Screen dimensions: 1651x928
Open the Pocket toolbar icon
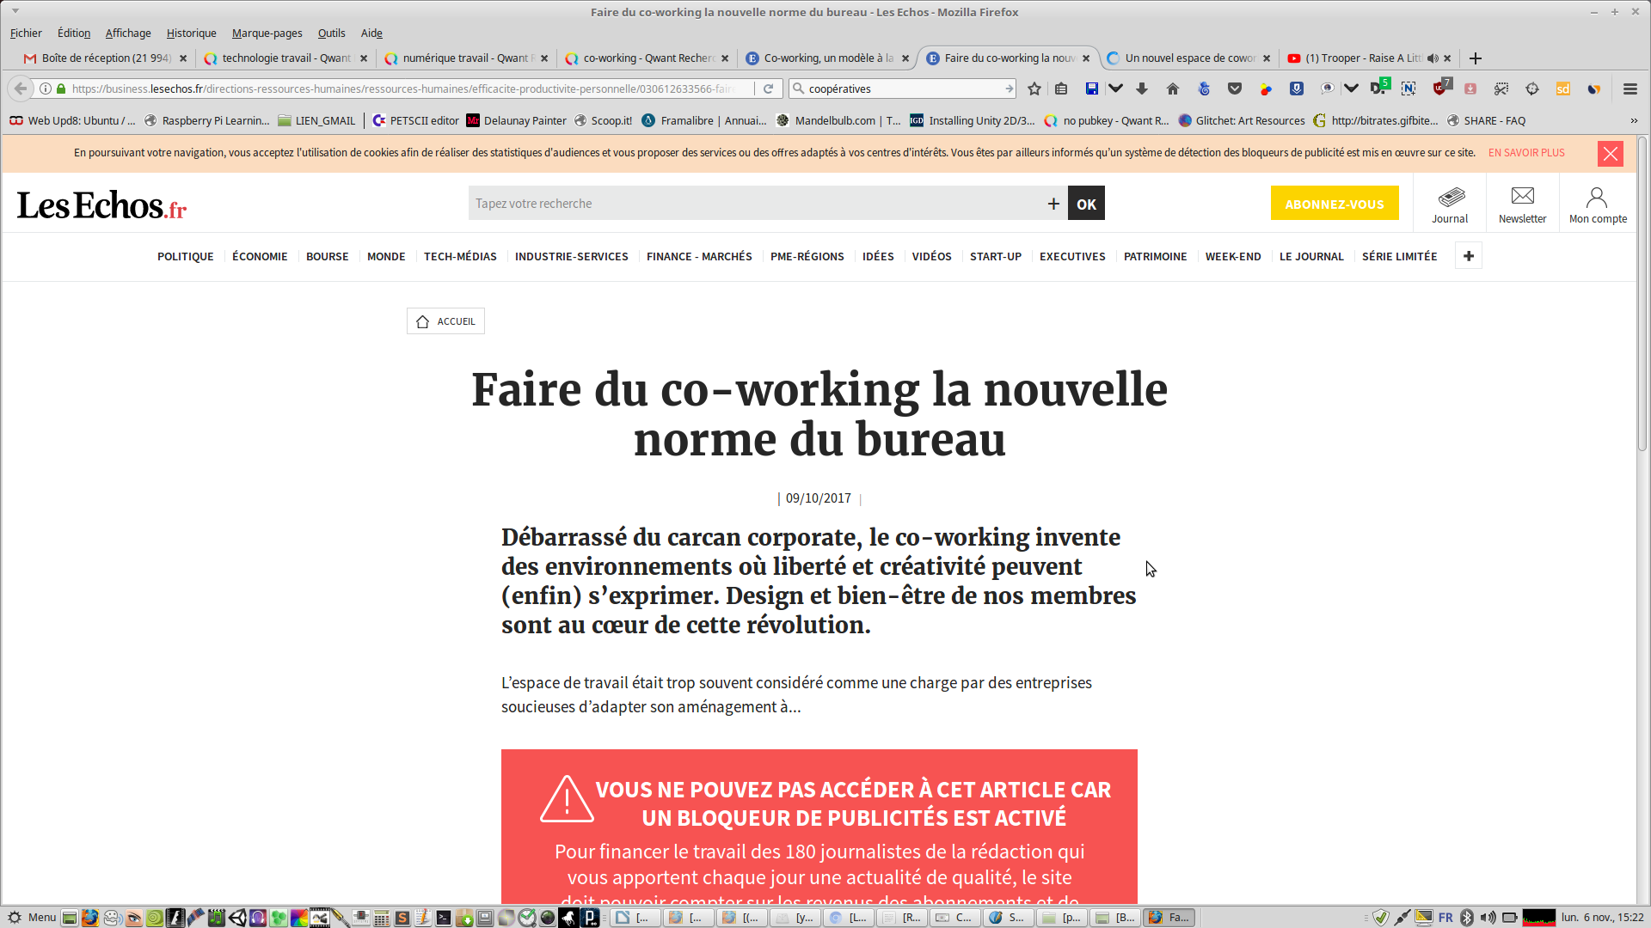(x=1235, y=89)
